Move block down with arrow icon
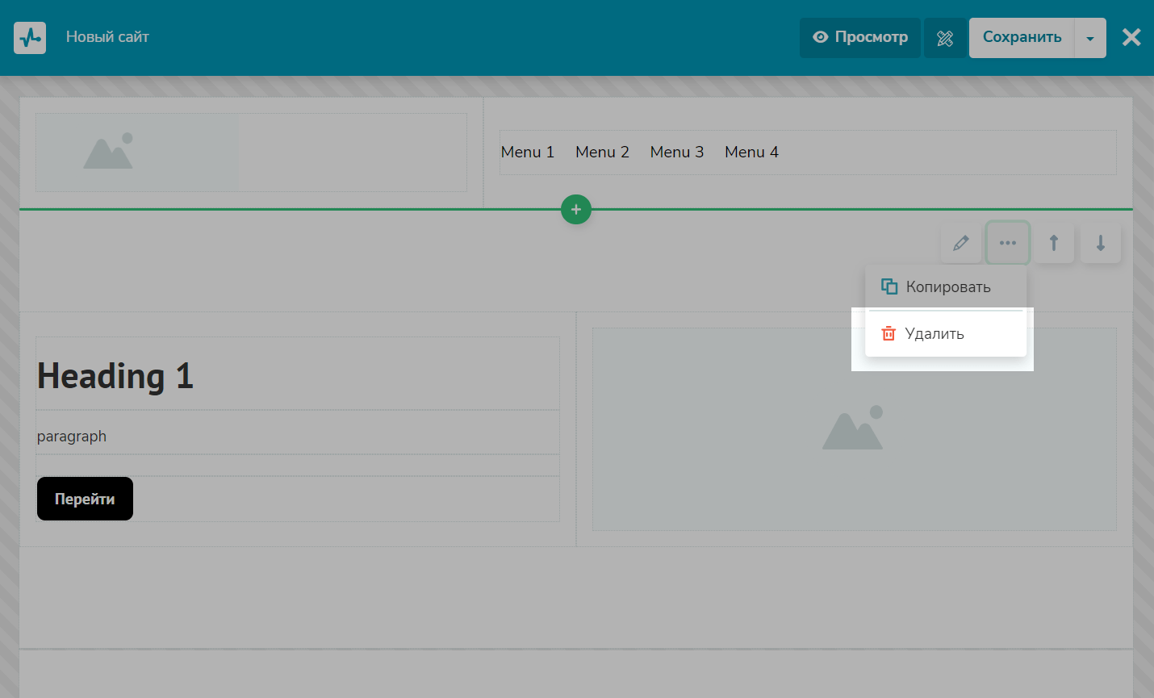This screenshot has height=698, width=1154. coord(1100,243)
